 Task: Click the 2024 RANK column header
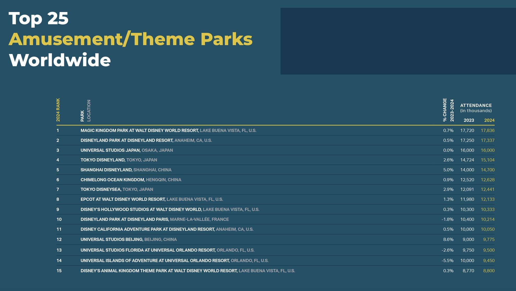(x=58, y=110)
